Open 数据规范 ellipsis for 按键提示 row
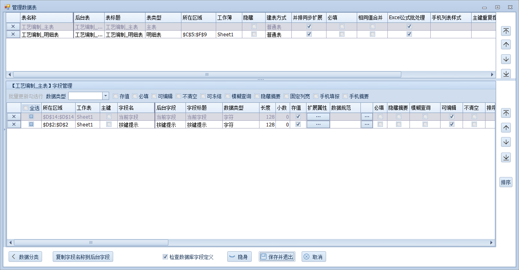 point(367,125)
